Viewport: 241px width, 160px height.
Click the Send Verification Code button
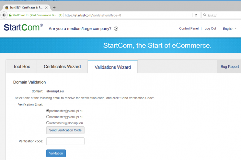(x=65, y=130)
